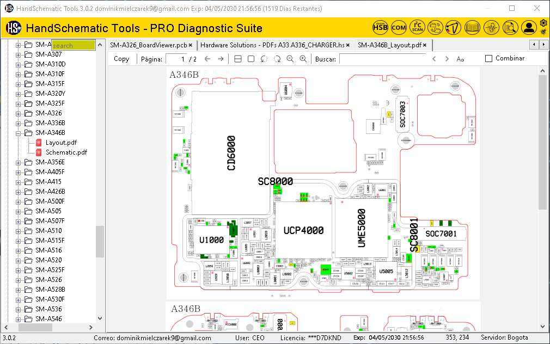Screen dimensions: 550x344
Task: Go to previous PDF page arrow
Action: pos(207,59)
